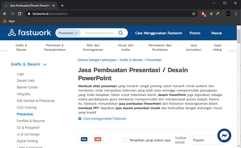
Task: Open the code brackets profile icon
Action: coord(228,14)
